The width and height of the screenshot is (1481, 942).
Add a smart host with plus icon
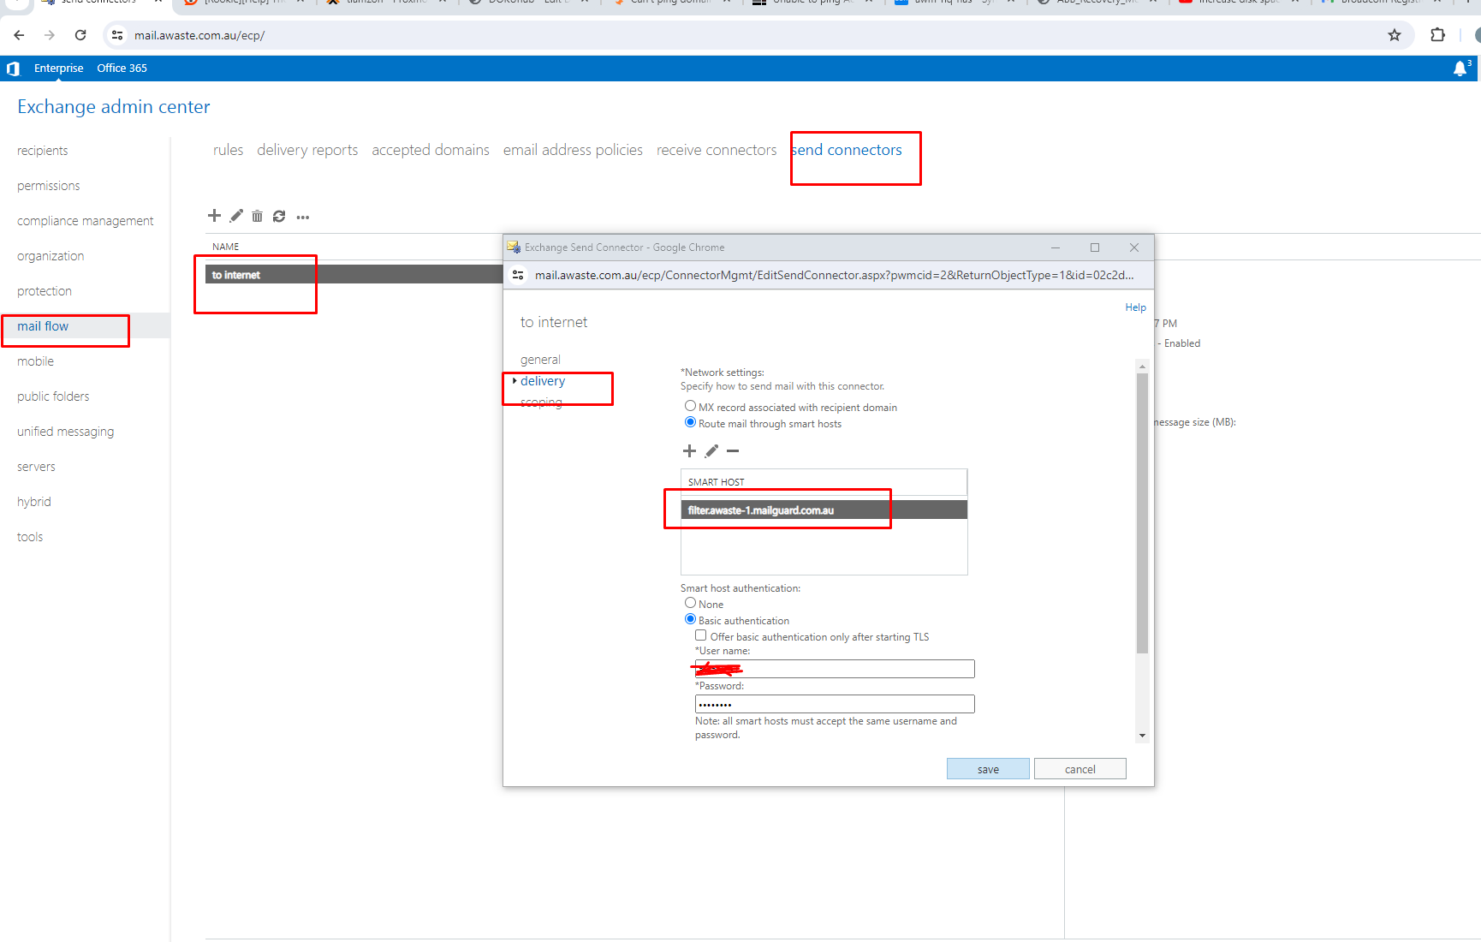(x=689, y=450)
